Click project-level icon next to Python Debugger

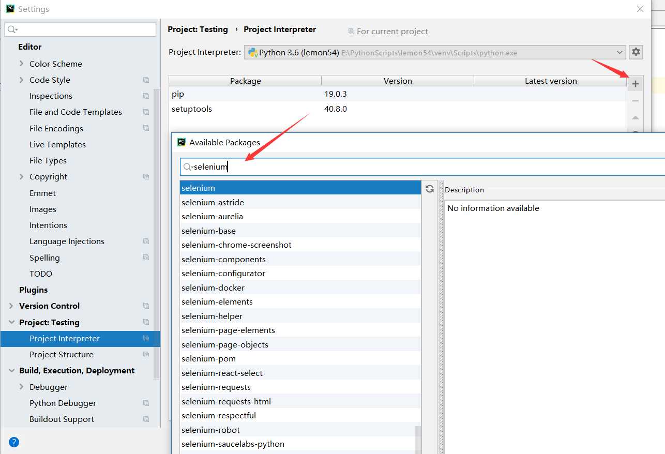click(x=146, y=403)
